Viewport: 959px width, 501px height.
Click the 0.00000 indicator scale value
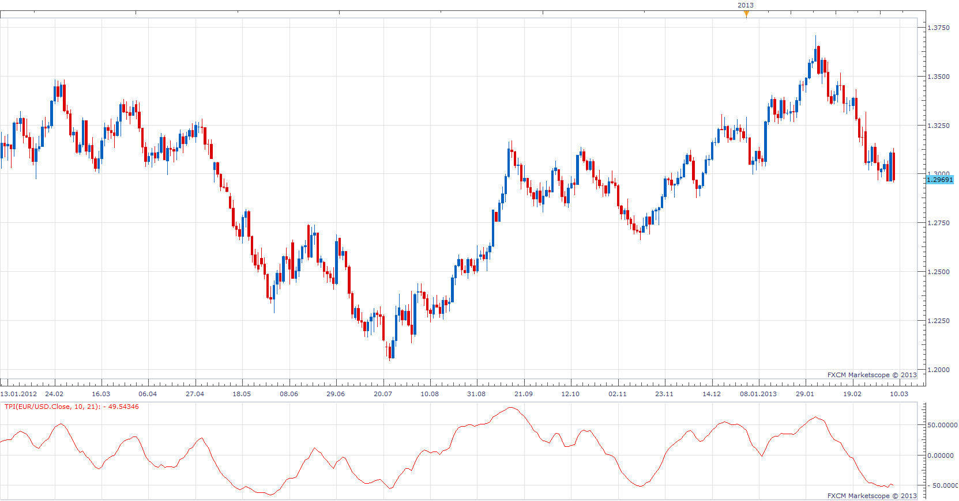point(941,456)
